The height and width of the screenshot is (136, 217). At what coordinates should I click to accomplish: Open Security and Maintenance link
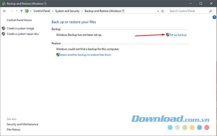22,124
